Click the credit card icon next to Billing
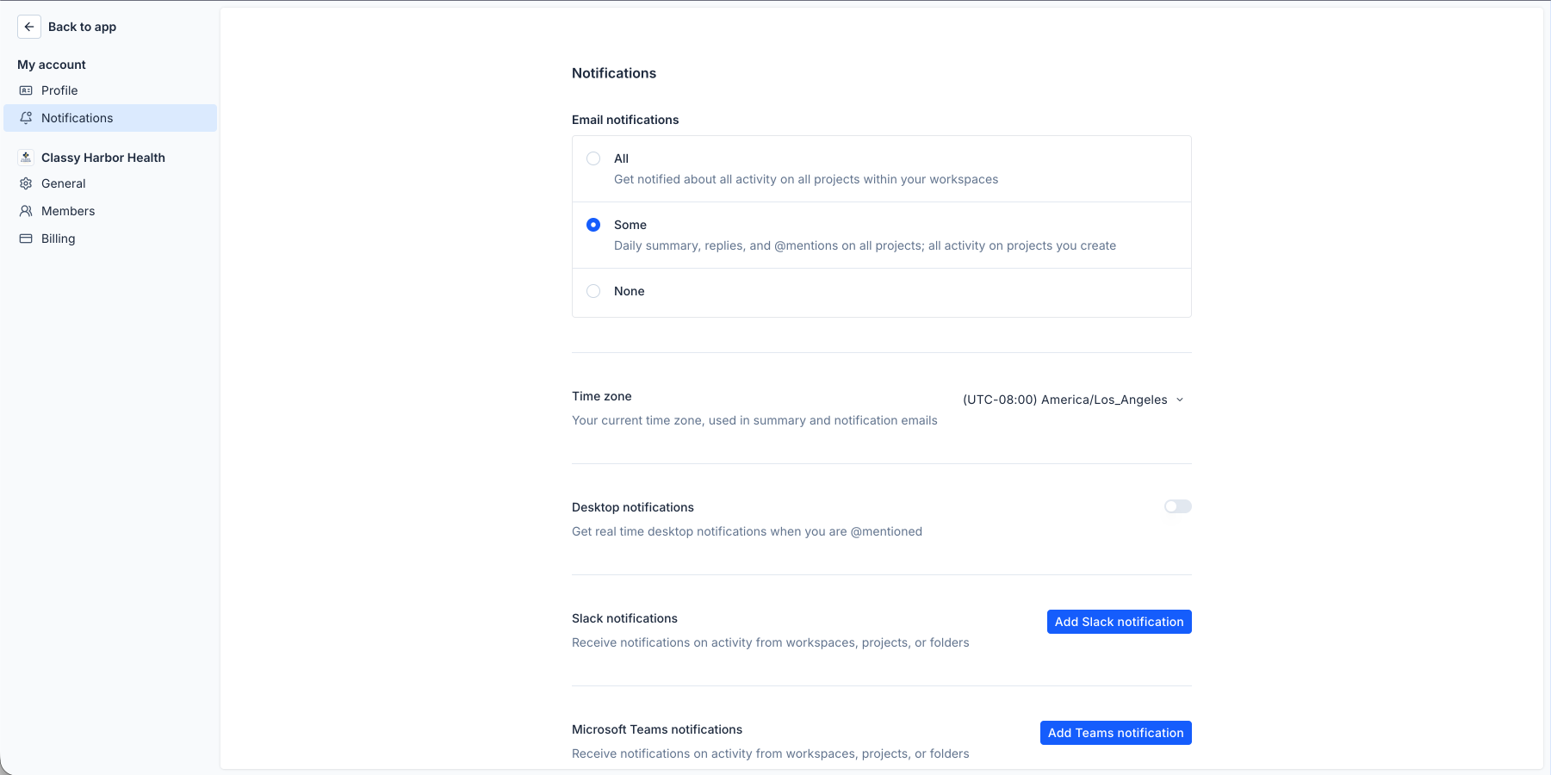This screenshot has width=1551, height=775. coord(27,239)
